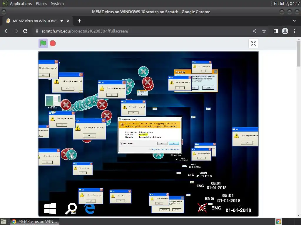Exit fullscreen with the collapse arrows icon
301x225 pixels.
(253, 43)
